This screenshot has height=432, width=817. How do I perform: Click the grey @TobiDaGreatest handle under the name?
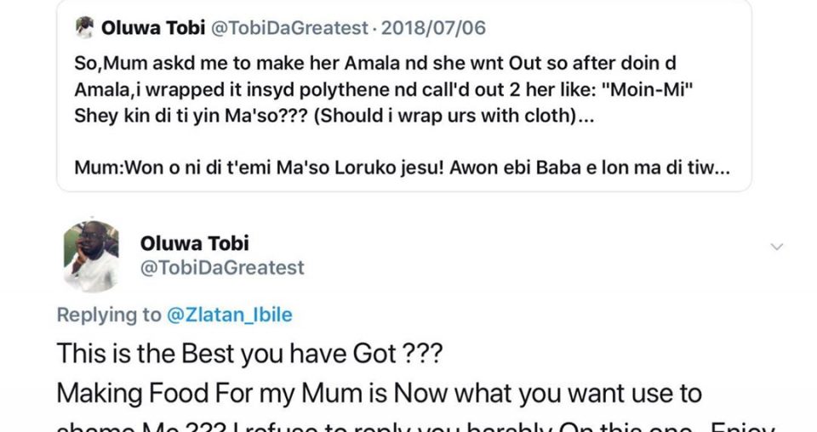pyautogui.click(x=221, y=268)
